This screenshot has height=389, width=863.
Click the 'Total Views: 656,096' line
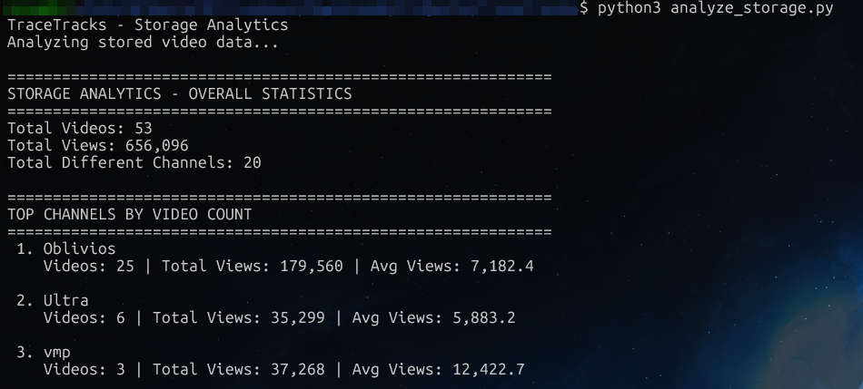pyautogui.click(x=98, y=146)
